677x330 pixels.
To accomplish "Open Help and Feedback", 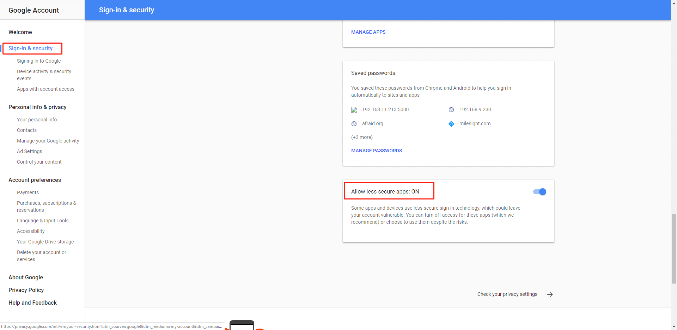I will (x=32, y=303).
